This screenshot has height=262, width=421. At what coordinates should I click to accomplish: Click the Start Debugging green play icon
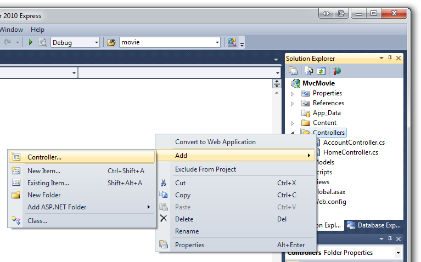pos(31,42)
